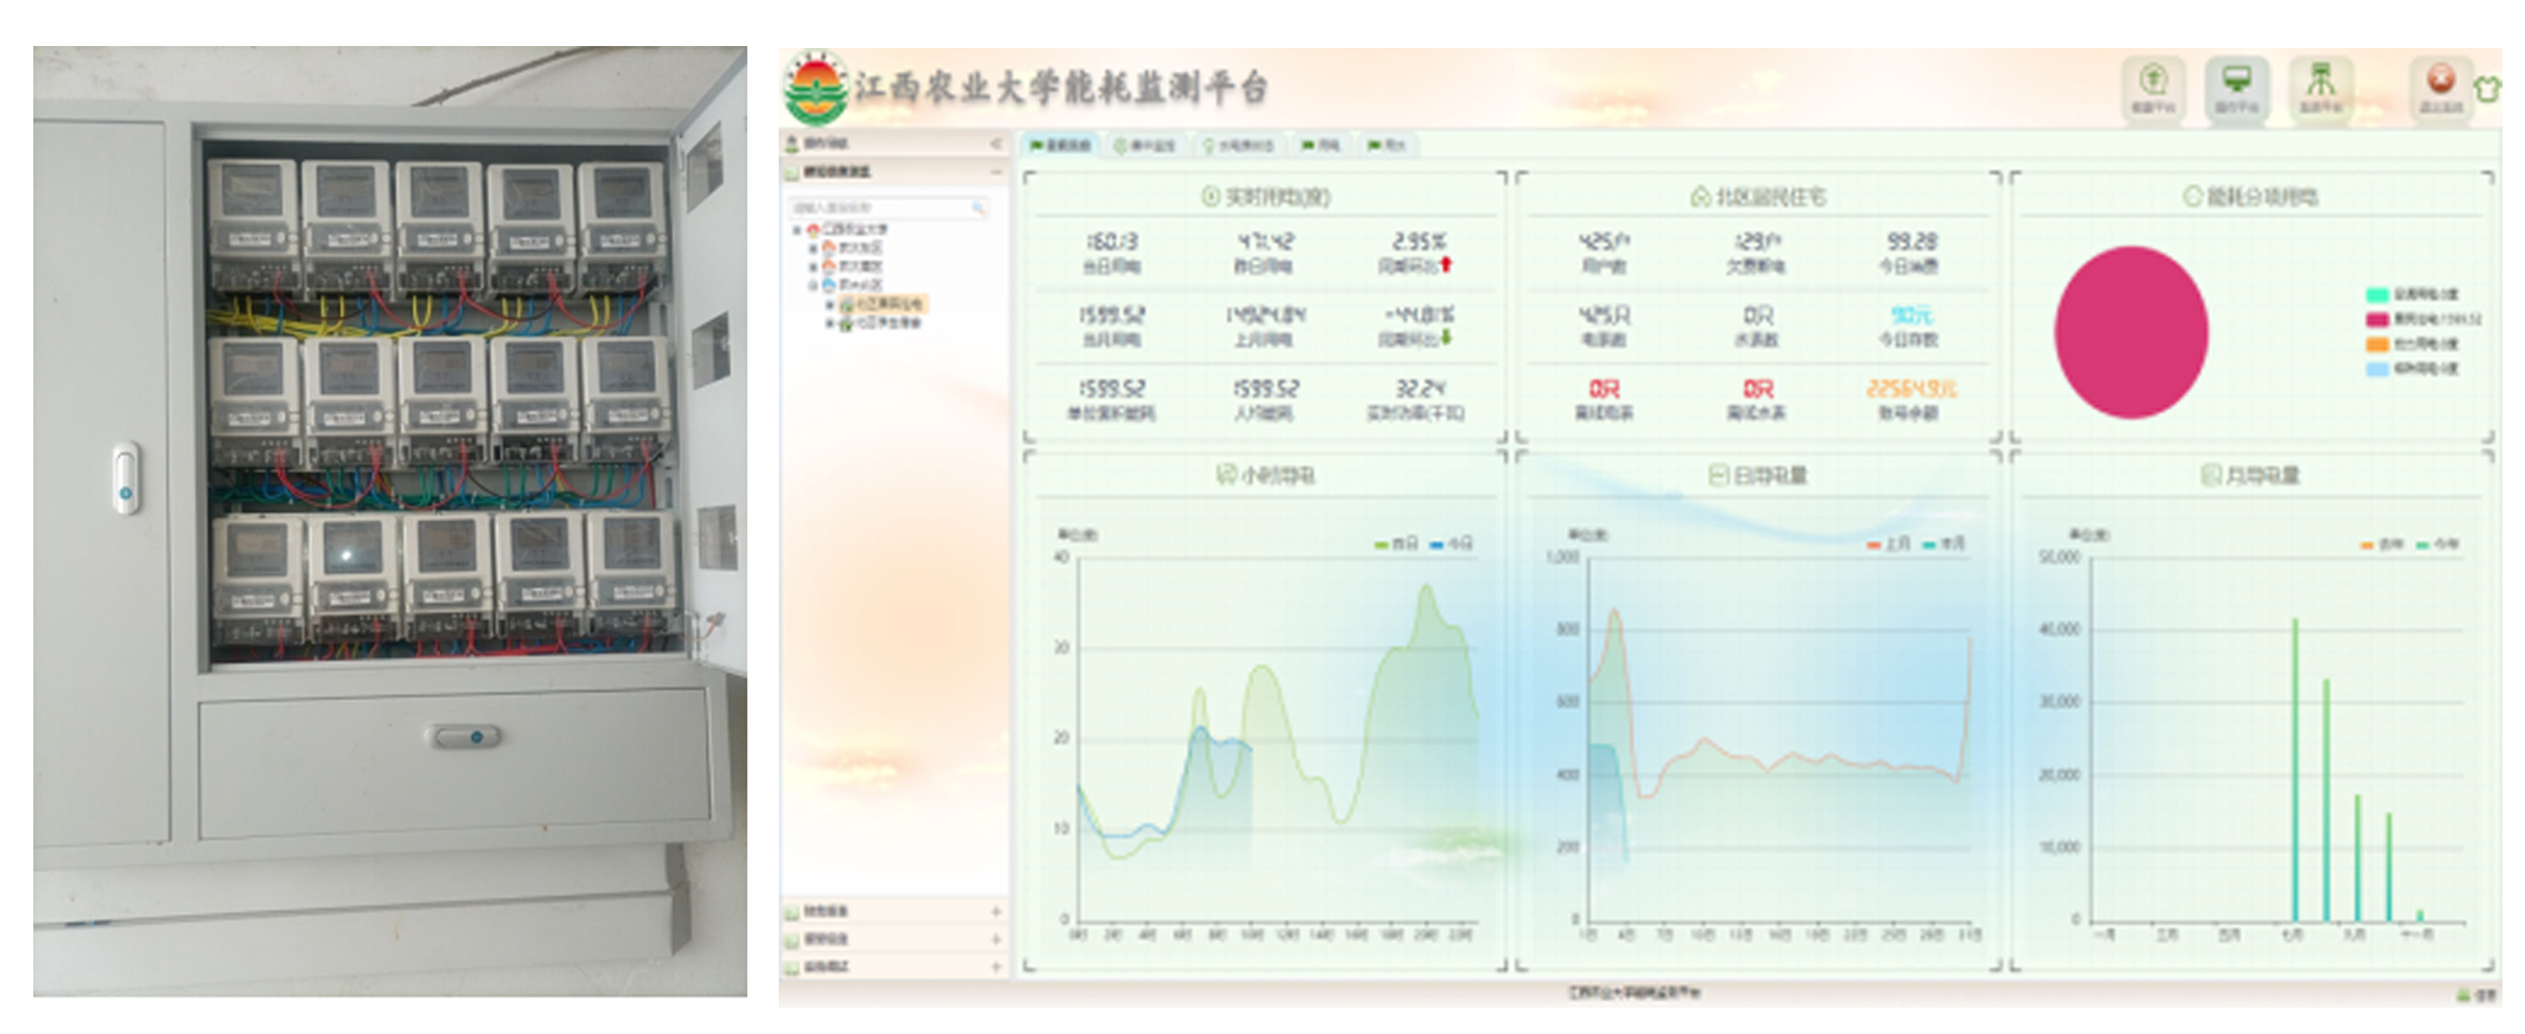Collapse the 江西农业大学 root tree node
Screen dimensions: 2525x1034
click(x=797, y=230)
